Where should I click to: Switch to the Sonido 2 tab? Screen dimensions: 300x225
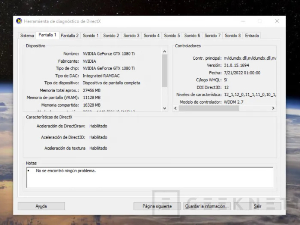click(x=111, y=36)
